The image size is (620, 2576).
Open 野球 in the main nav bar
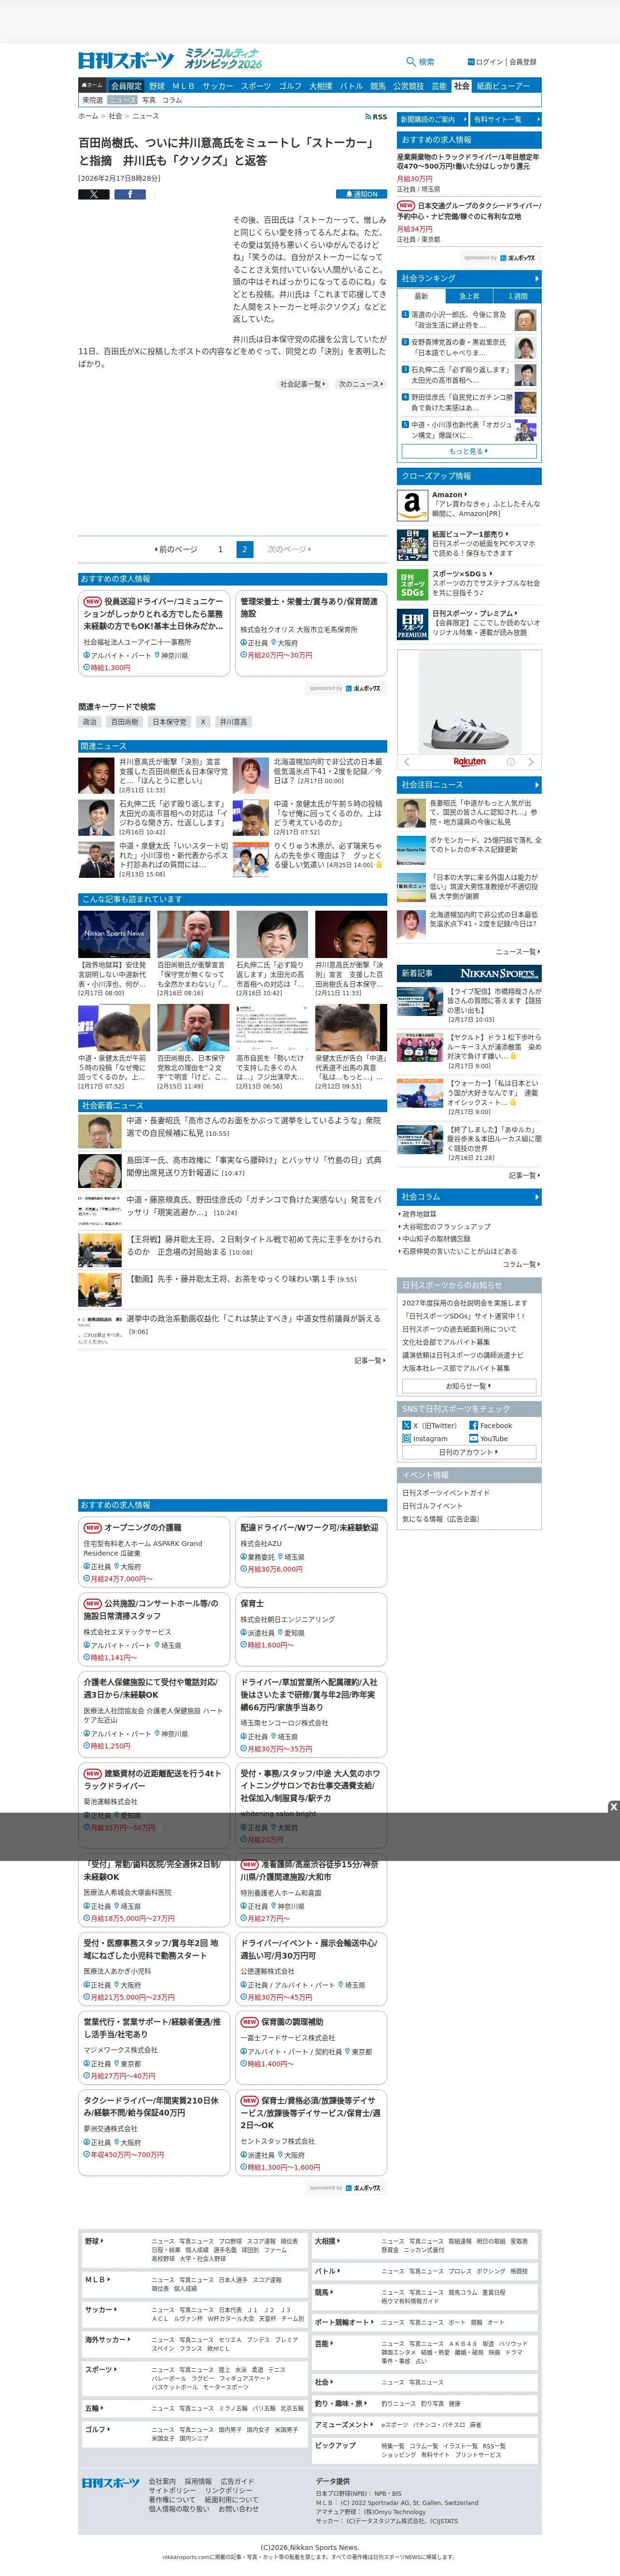[157, 86]
